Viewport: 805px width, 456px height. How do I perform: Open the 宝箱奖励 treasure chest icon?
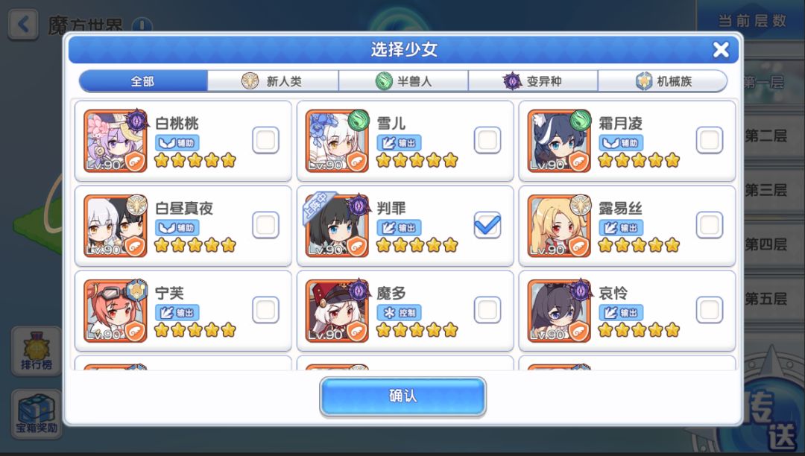click(36, 414)
